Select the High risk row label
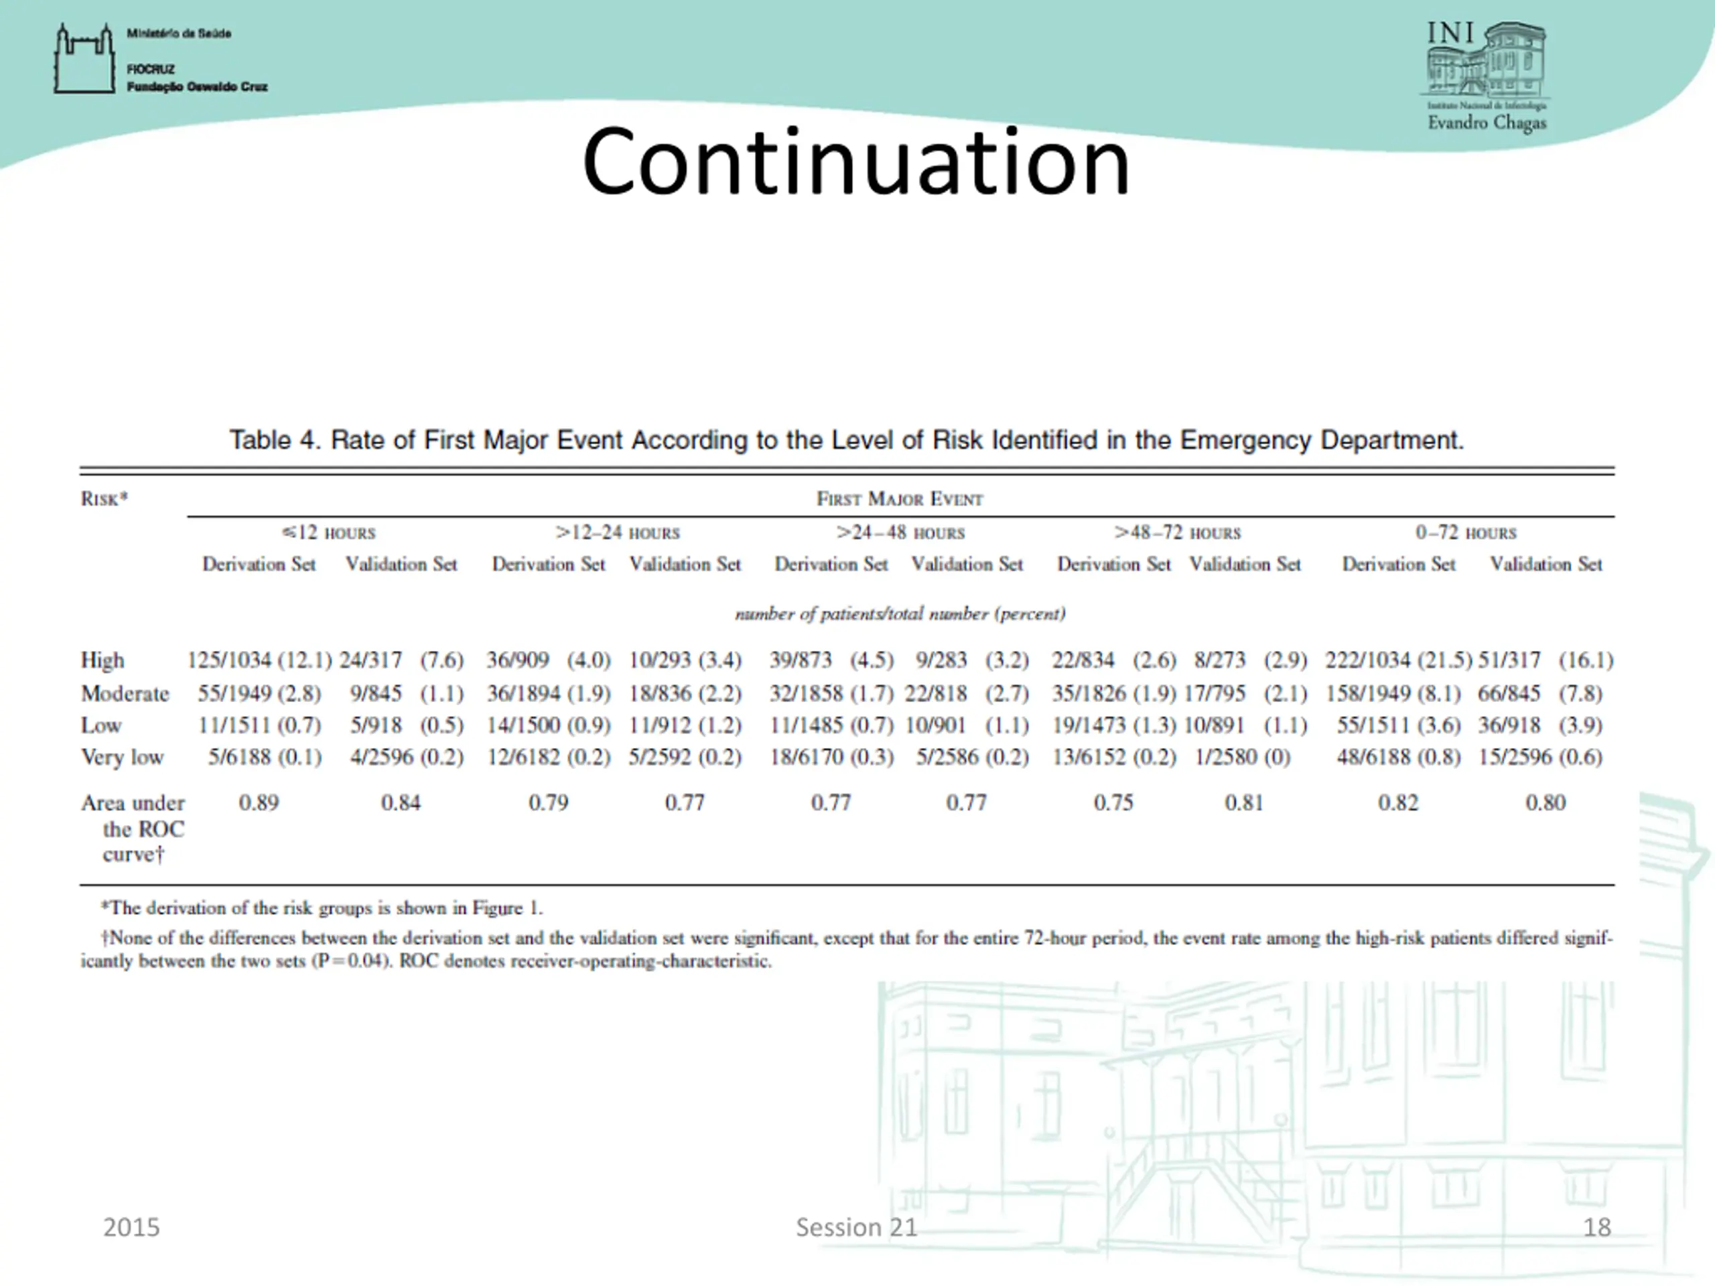 102,660
